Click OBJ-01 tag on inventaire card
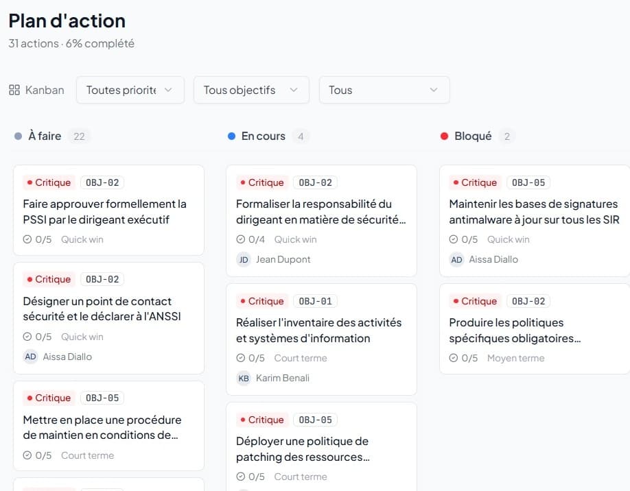This screenshot has height=491, width=630. (x=315, y=301)
